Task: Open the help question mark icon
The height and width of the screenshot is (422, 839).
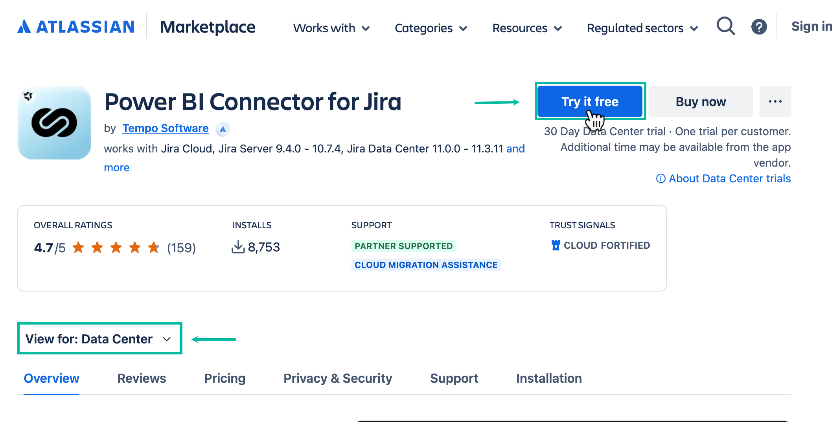Action: point(759,27)
